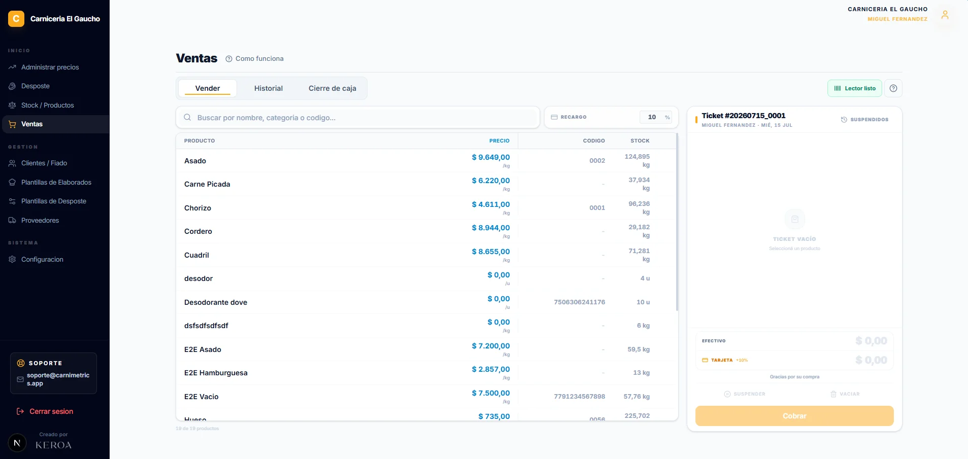This screenshot has height=459, width=968.
Task: Select the Cordero product row
Action: pos(426,231)
